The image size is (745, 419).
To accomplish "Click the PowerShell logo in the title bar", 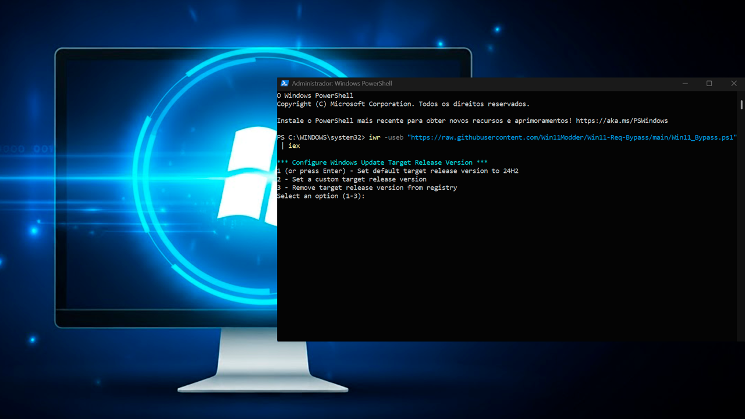I will (284, 83).
